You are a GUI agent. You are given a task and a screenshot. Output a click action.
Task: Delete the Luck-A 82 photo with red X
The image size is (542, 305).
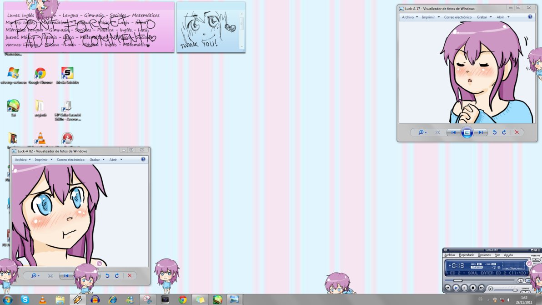(130, 275)
